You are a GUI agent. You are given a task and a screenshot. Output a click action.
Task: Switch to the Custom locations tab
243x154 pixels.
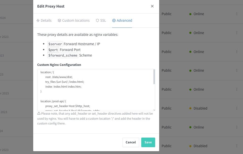74,20
